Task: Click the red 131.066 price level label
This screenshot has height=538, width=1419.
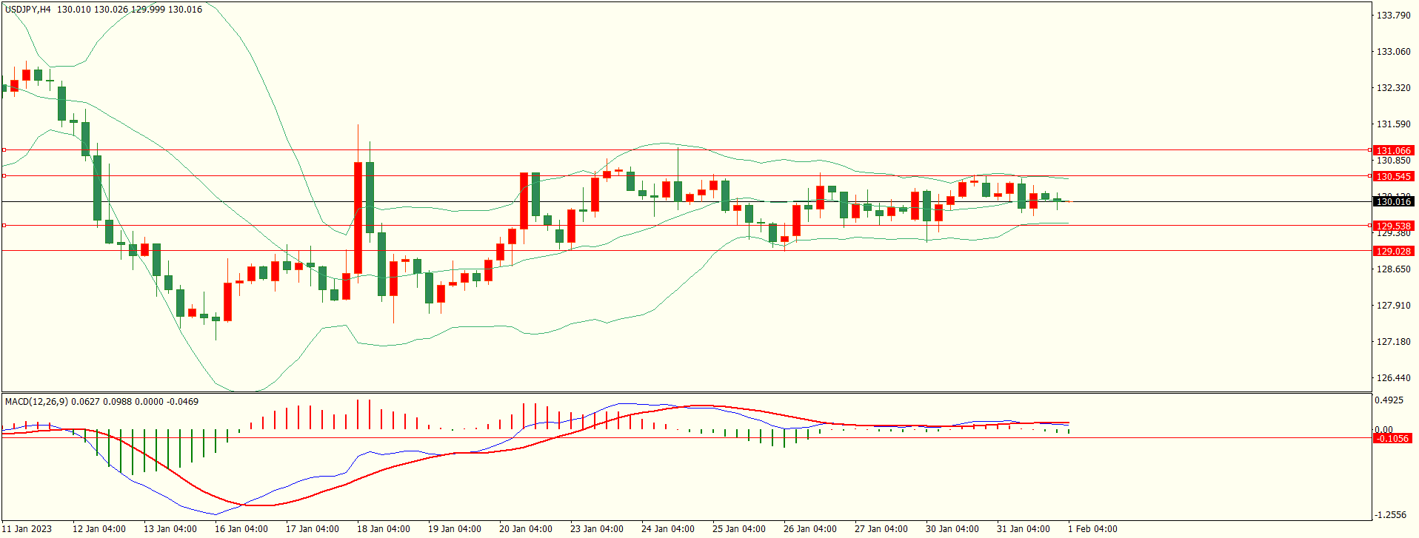Action: pos(1393,150)
